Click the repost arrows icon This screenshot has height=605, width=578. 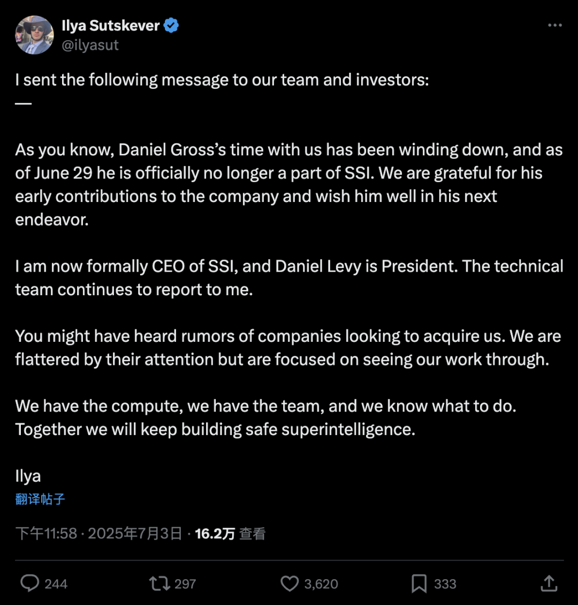(159, 584)
